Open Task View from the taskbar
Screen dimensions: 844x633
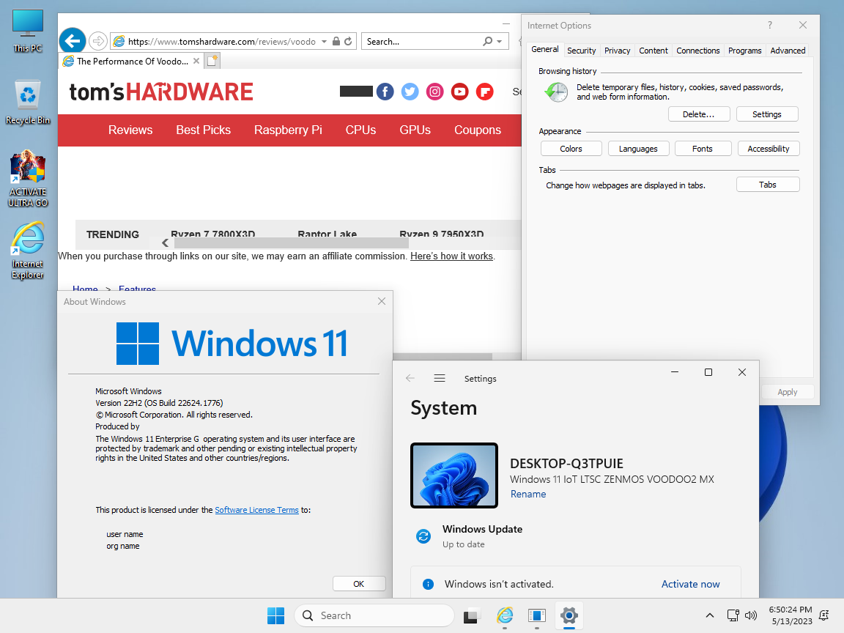pos(471,615)
